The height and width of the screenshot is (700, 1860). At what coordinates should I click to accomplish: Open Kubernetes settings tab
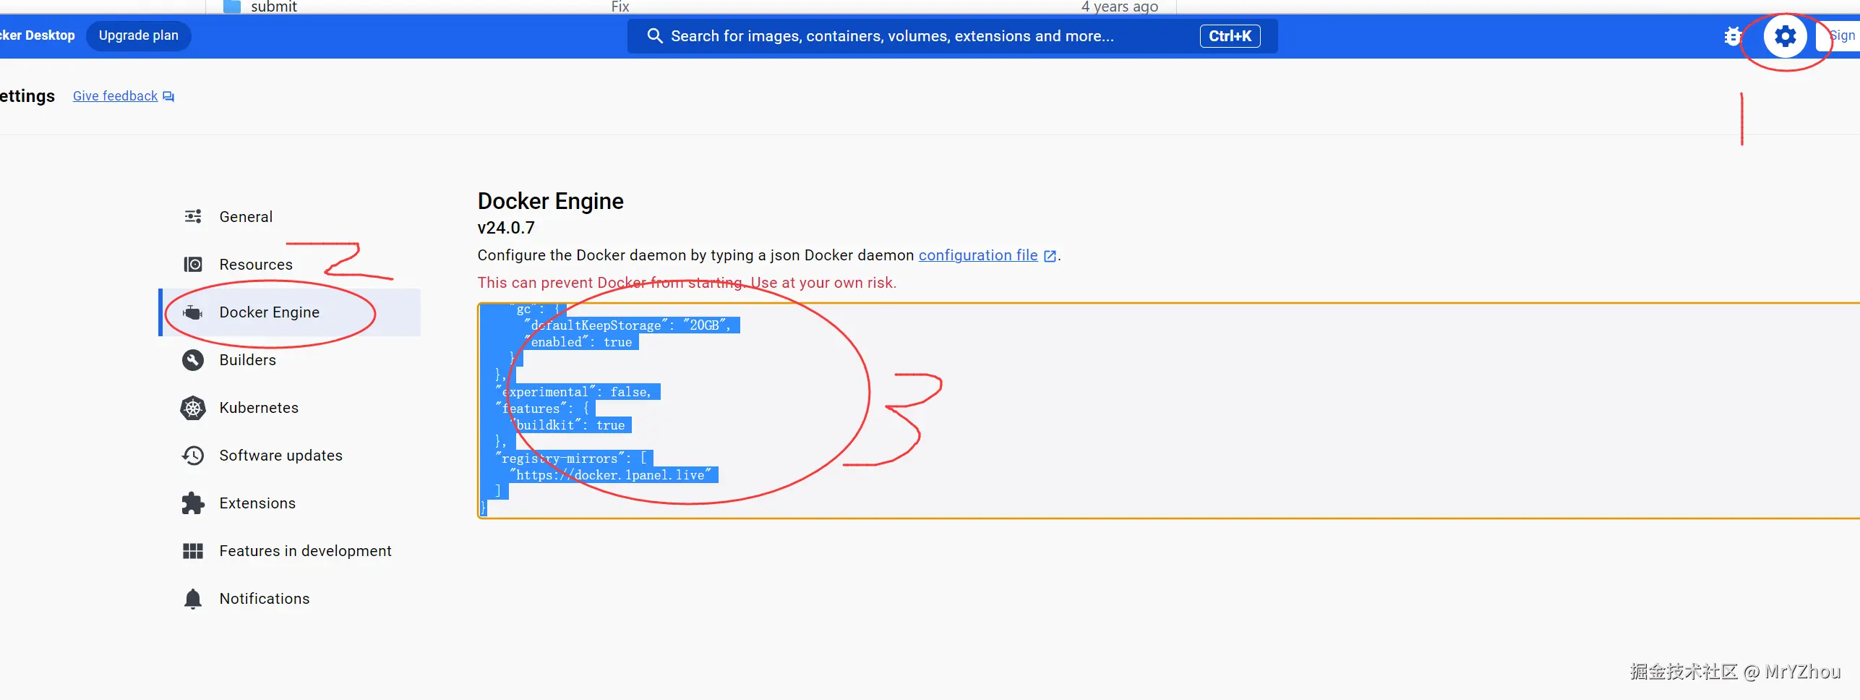pyautogui.click(x=291, y=407)
